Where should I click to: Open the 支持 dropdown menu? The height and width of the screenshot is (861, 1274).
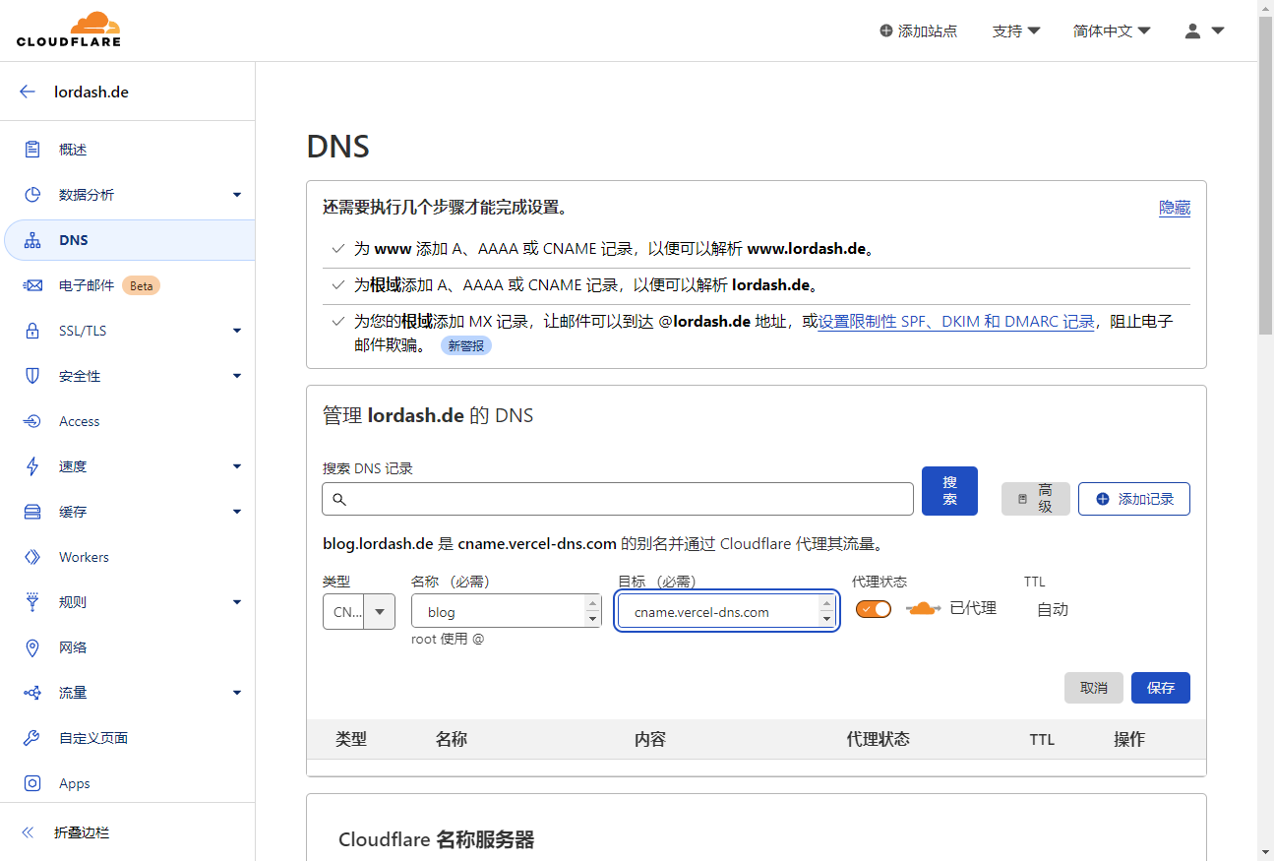(x=1016, y=31)
